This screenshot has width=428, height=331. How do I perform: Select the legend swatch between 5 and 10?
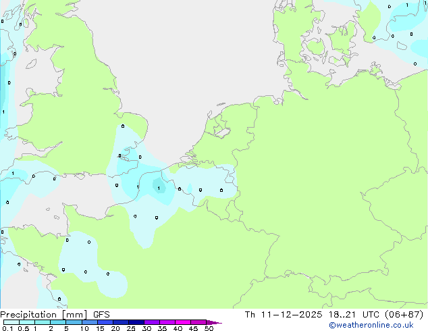tap(74, 322)
